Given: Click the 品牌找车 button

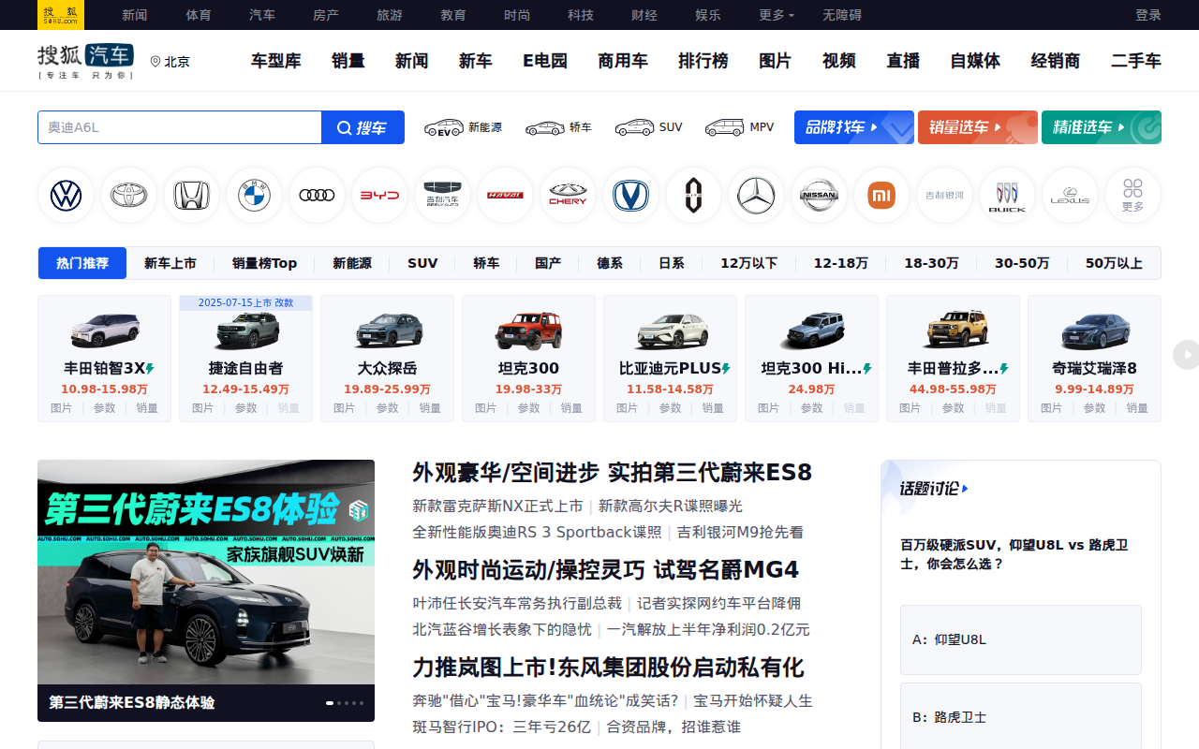Looking at the screenshot, I should click(854, 127).
